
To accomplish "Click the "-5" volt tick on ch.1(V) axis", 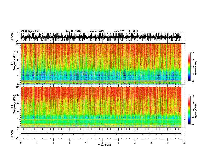I will 18,41.
